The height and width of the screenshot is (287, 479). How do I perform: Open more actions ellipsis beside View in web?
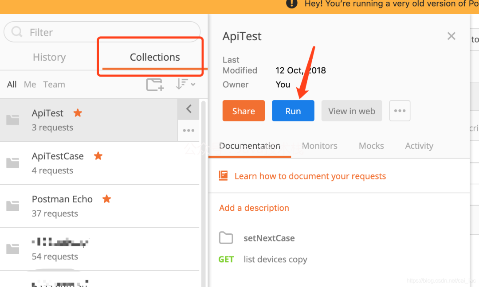(x=400, y=111)
